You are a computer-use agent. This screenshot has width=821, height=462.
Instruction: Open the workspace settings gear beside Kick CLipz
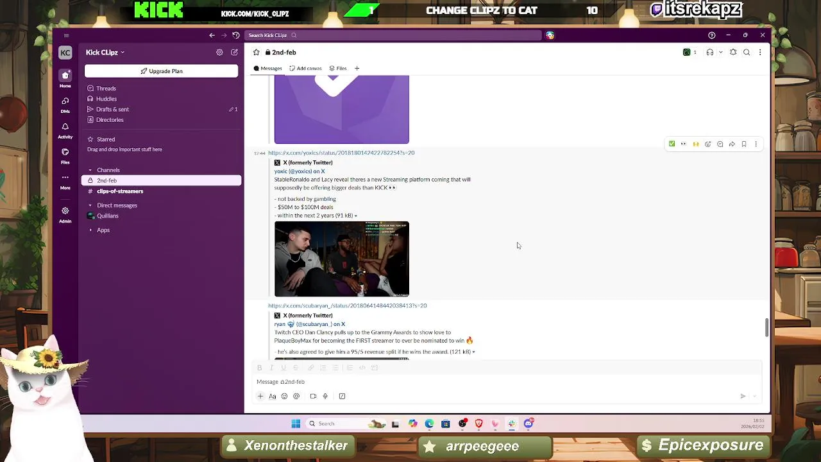[219, 53]
